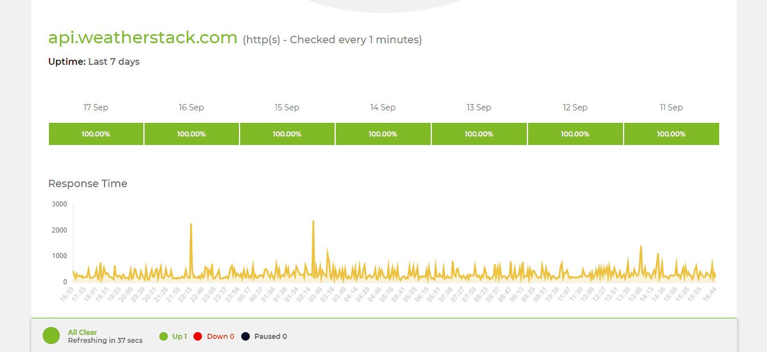Click the All Clear status text
767x352 pixels.
click(83, 332)
